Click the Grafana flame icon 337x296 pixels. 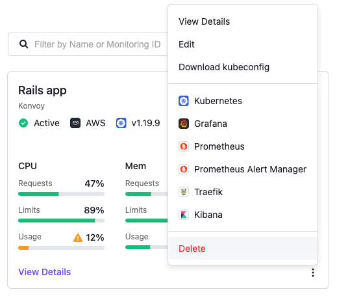[x=184, y=124]
